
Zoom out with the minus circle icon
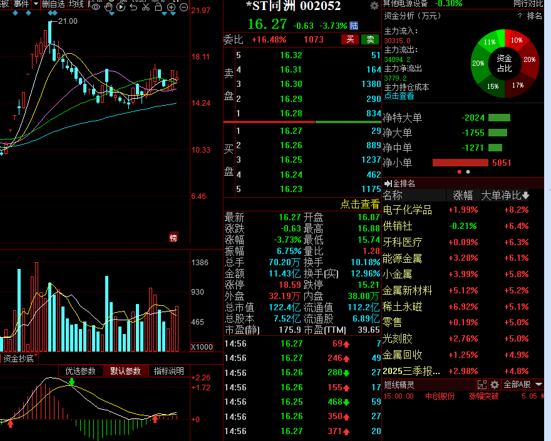(x=183, y=8)
